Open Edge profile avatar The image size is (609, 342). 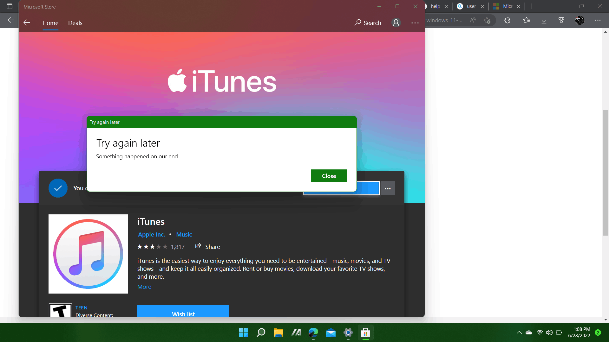coord(580,20)
